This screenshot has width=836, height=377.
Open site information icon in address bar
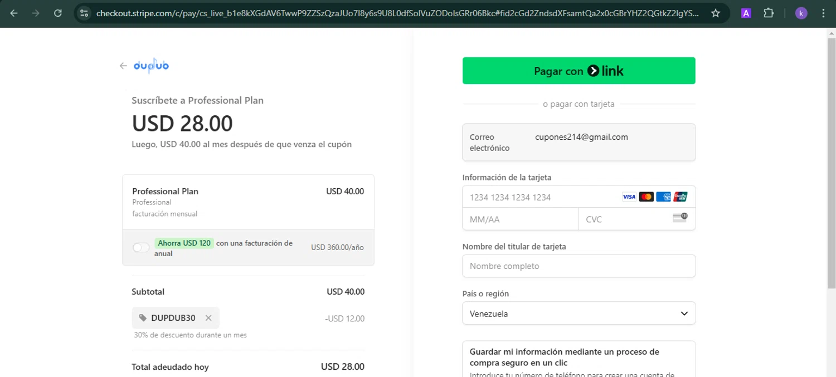84,13
